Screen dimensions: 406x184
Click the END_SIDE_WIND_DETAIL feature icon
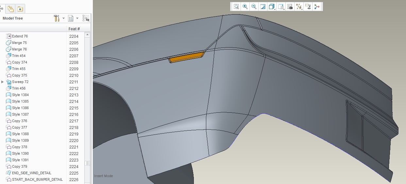pyautogui.click(x=8, y=173)
